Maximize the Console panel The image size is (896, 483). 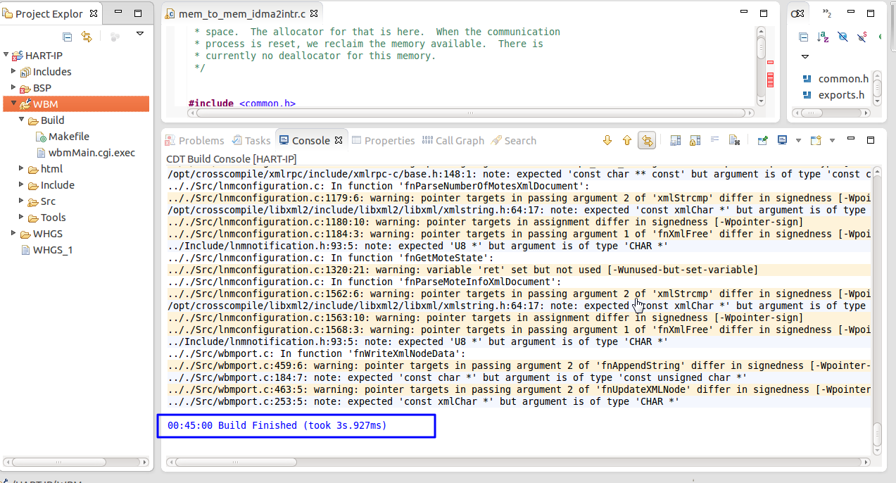point(870,140)
